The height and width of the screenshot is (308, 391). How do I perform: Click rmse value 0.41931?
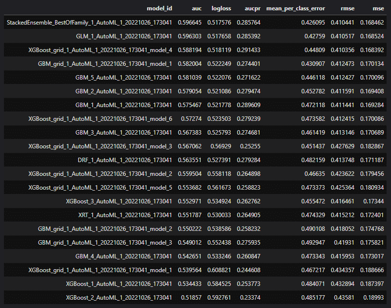[344, 243]
